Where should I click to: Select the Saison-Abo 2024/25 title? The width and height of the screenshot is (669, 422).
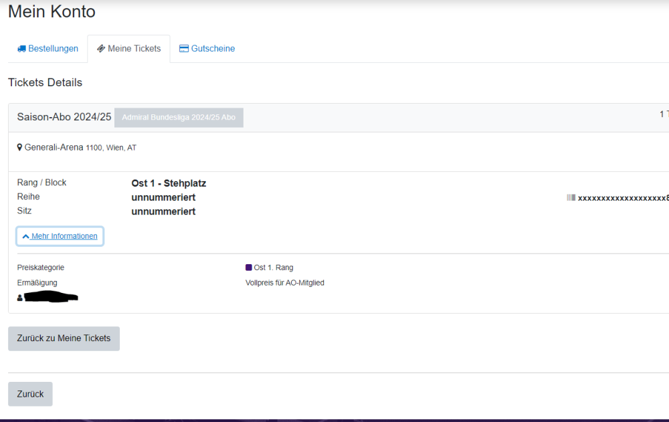coord(64,117)
